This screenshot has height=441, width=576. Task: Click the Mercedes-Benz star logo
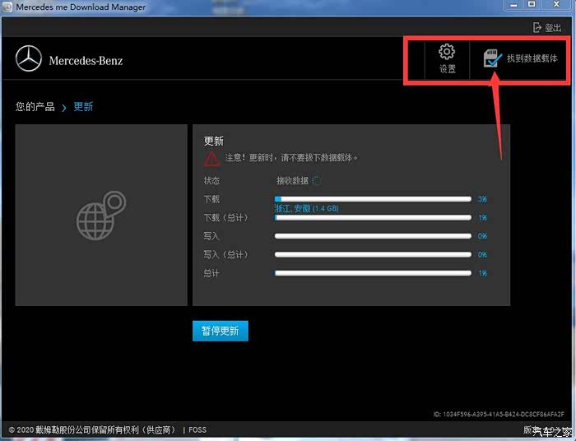[x=29, y=59]
